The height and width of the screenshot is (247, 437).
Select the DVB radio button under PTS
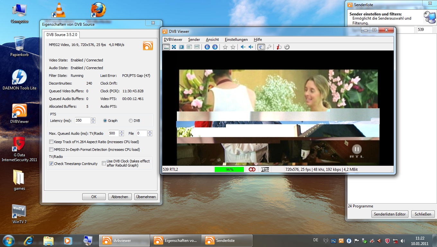click(131, 121)
